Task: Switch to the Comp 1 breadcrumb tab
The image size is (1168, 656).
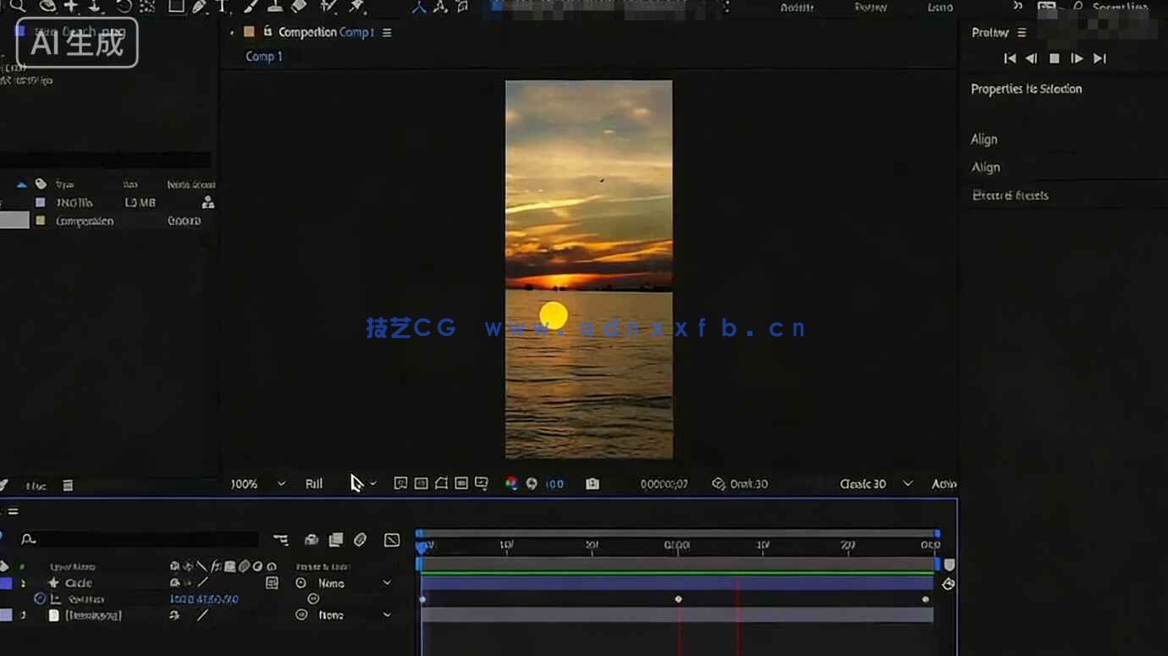Action: 264,57
